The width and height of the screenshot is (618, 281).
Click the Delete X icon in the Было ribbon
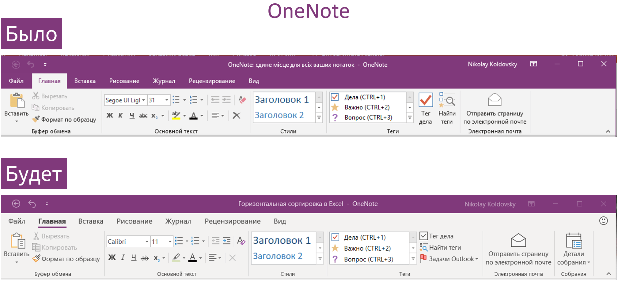[x=237, y=116]
